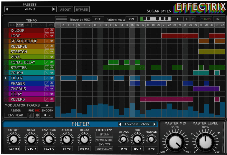The image size is (227, 155).
Task: Click the modulator REC round button
Action: pyautogui.click(x=37, y=115)
